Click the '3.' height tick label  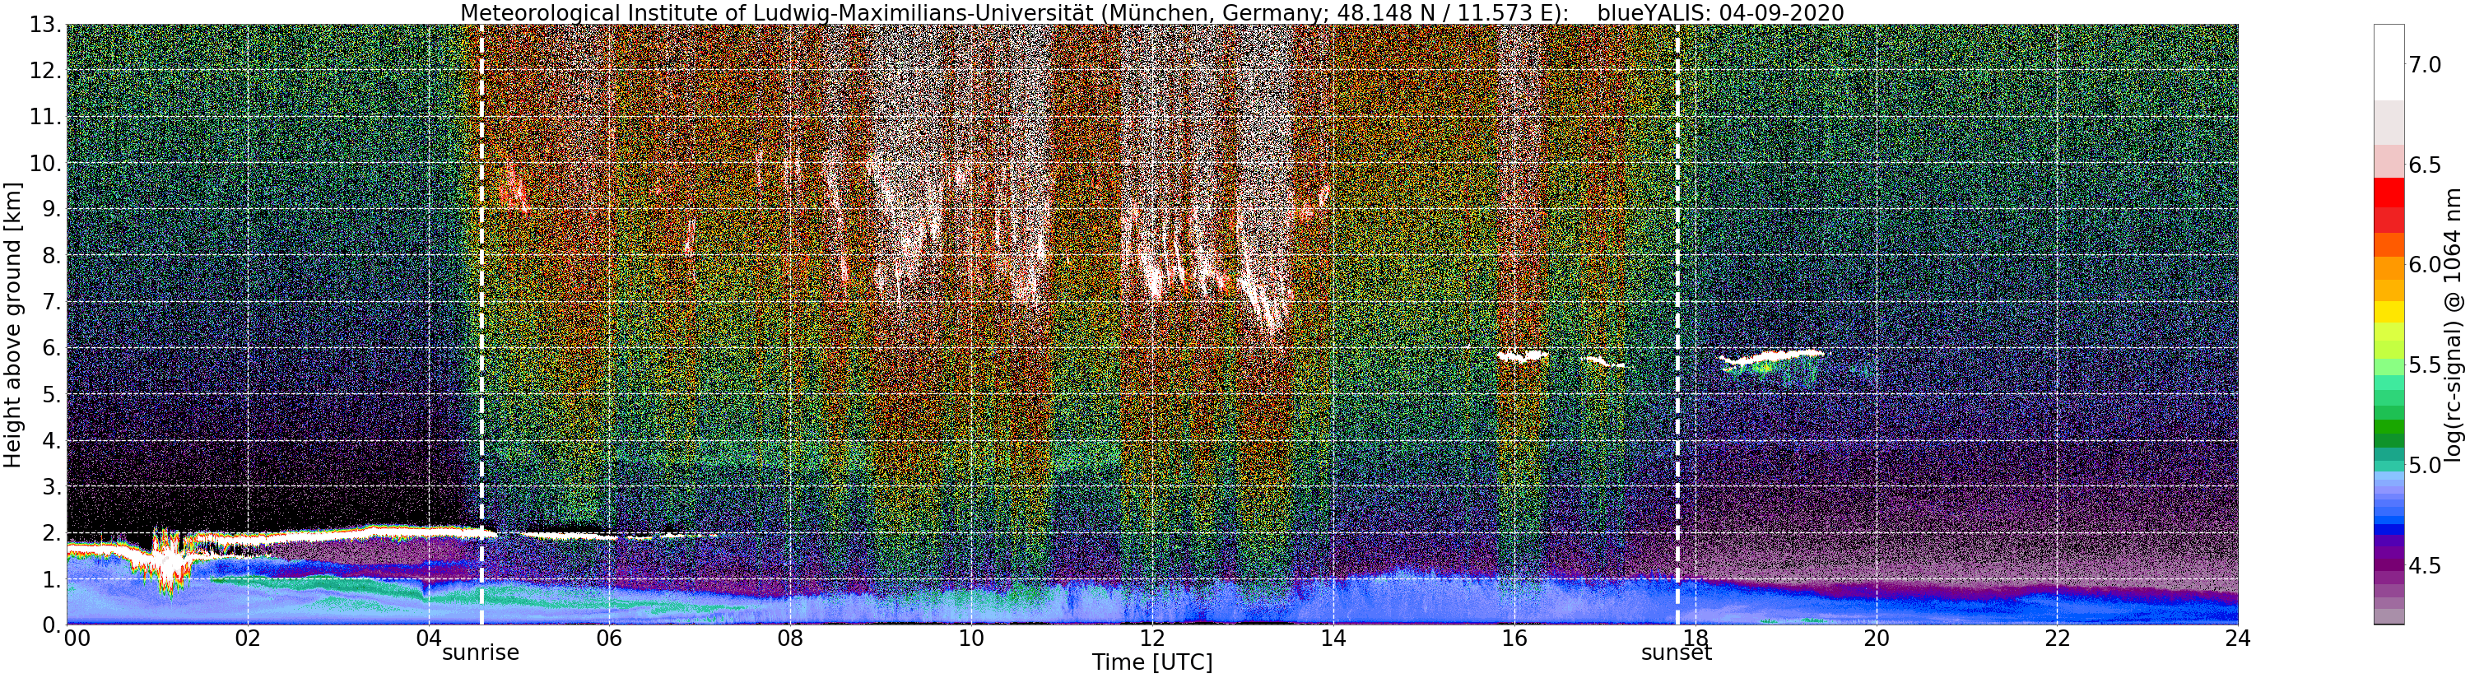(x=51, y=486)
